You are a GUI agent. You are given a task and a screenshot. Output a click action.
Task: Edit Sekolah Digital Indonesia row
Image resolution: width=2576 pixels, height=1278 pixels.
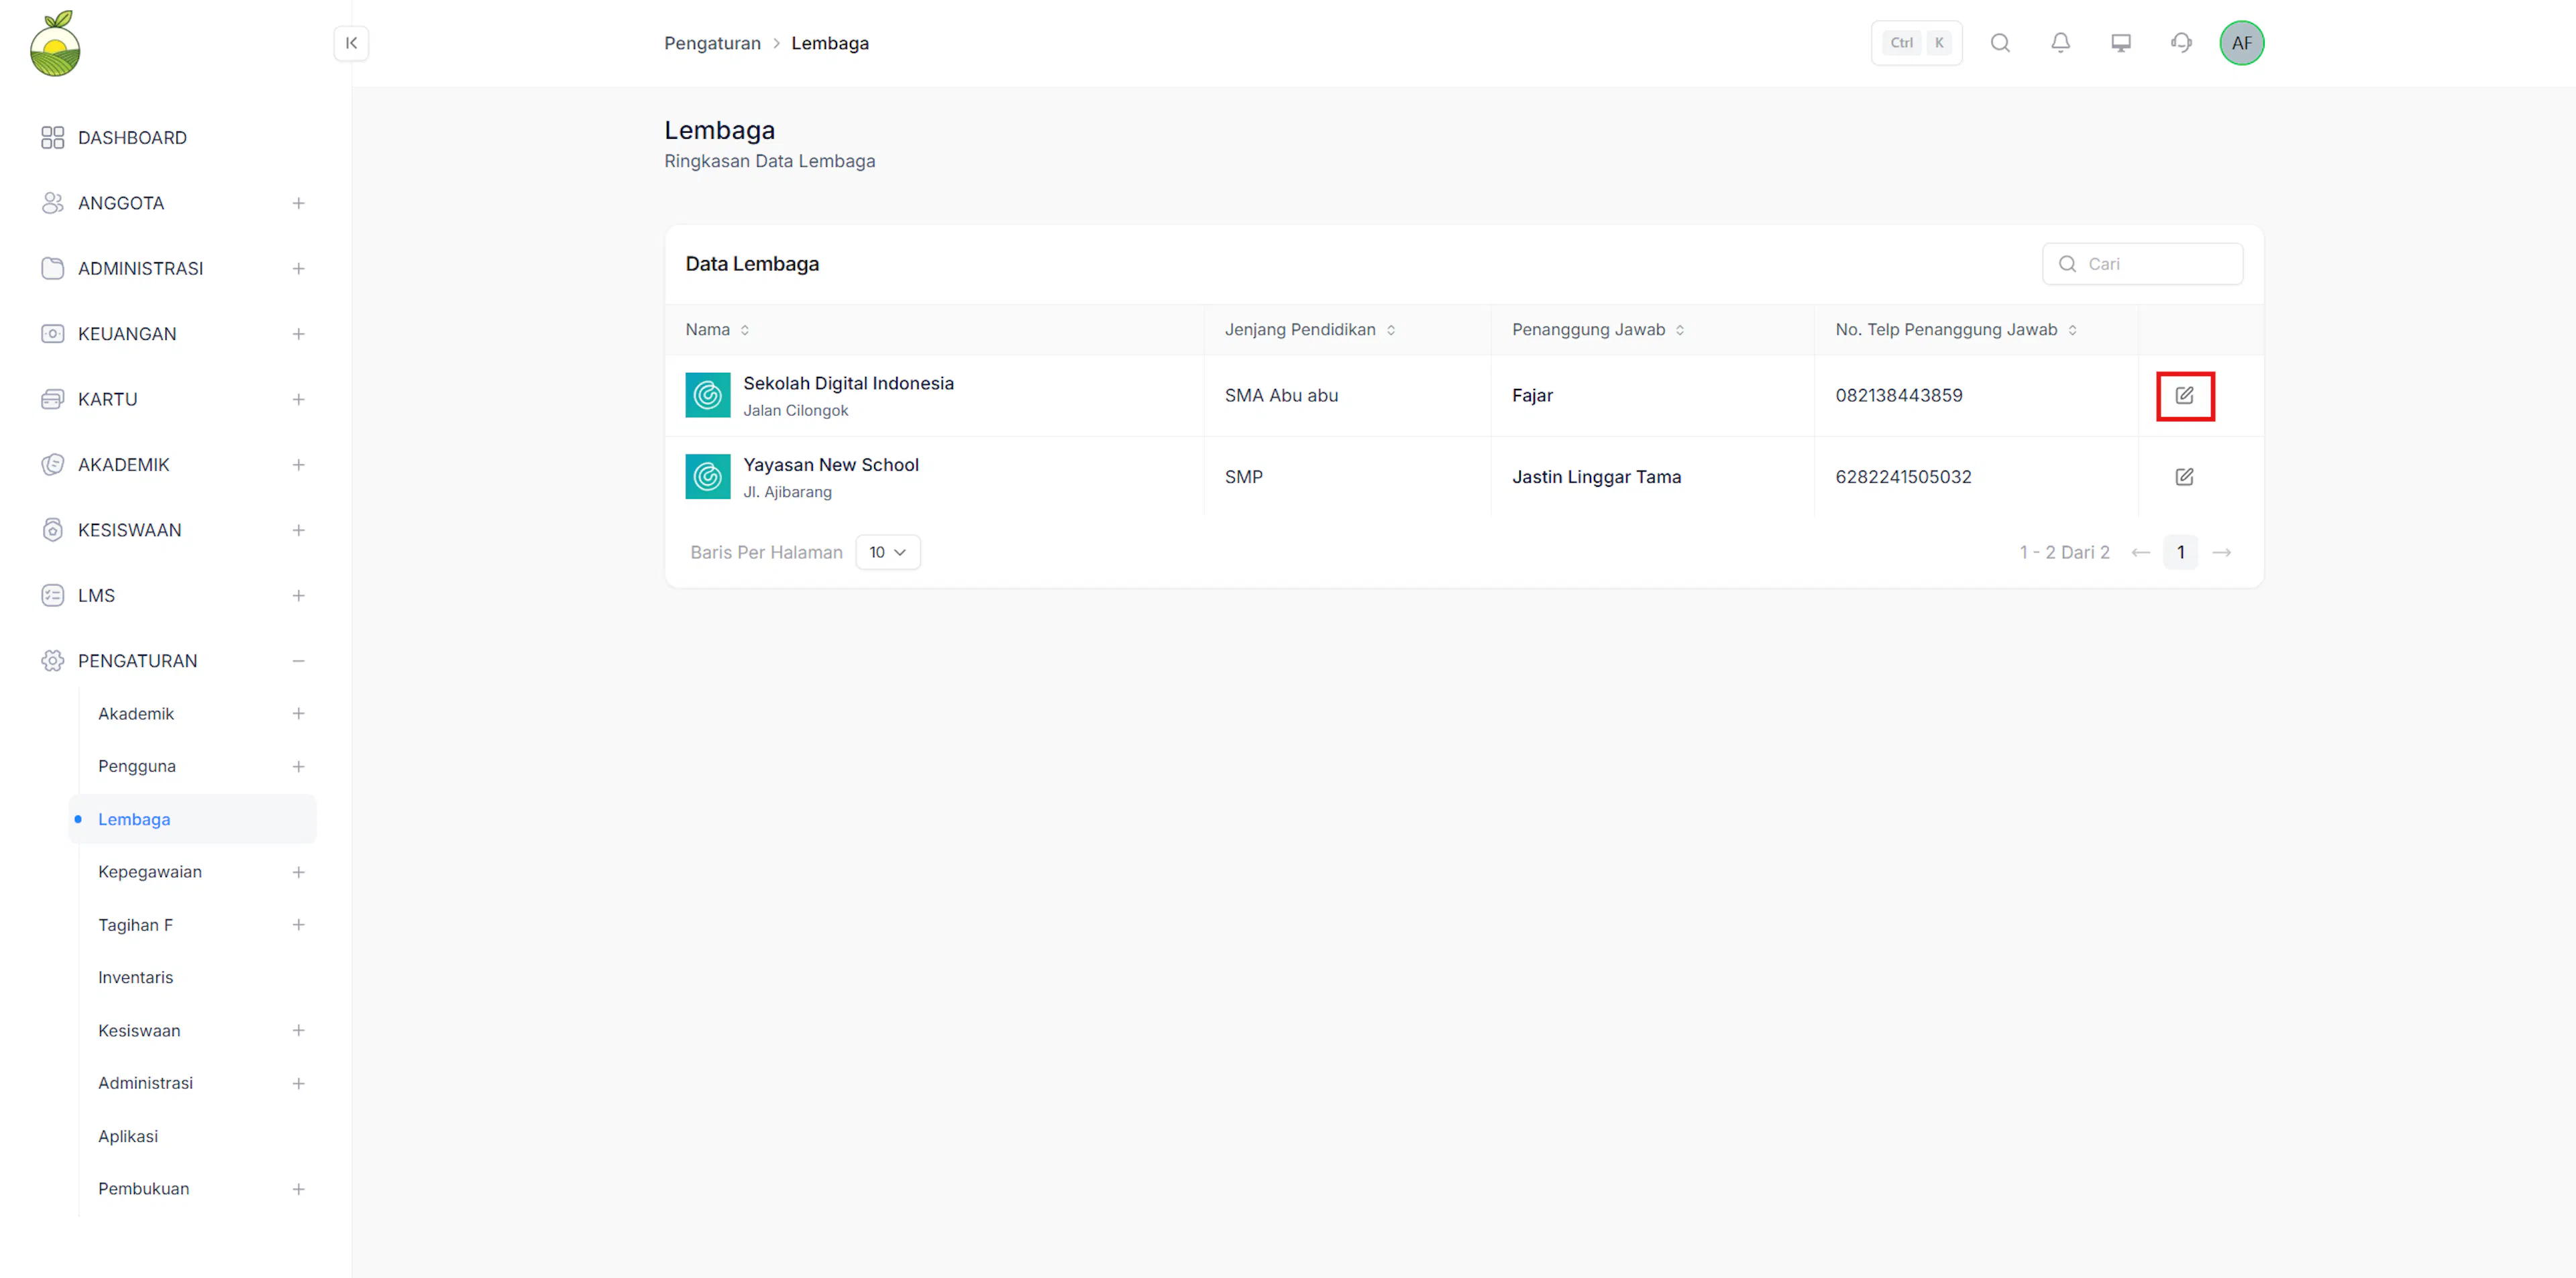2185,396
